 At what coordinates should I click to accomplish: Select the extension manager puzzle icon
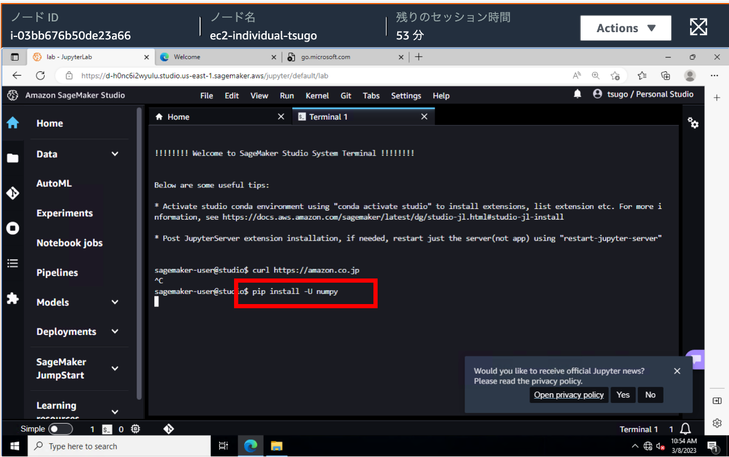pos(13,299)
